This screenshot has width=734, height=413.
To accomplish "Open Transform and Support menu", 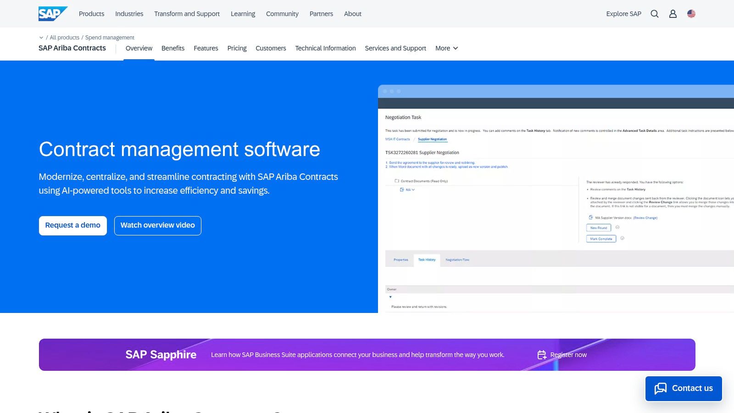I will [x=187, y=14].
